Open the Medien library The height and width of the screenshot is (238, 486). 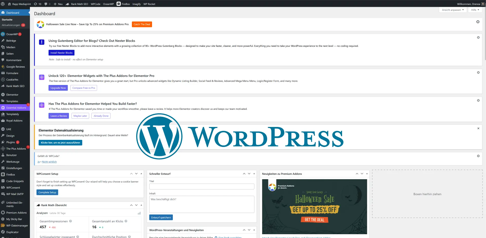(x=10, y=47)
